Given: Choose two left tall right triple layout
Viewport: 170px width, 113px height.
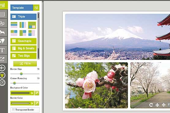Looking at the screenshot, I should tap(32, 33).
